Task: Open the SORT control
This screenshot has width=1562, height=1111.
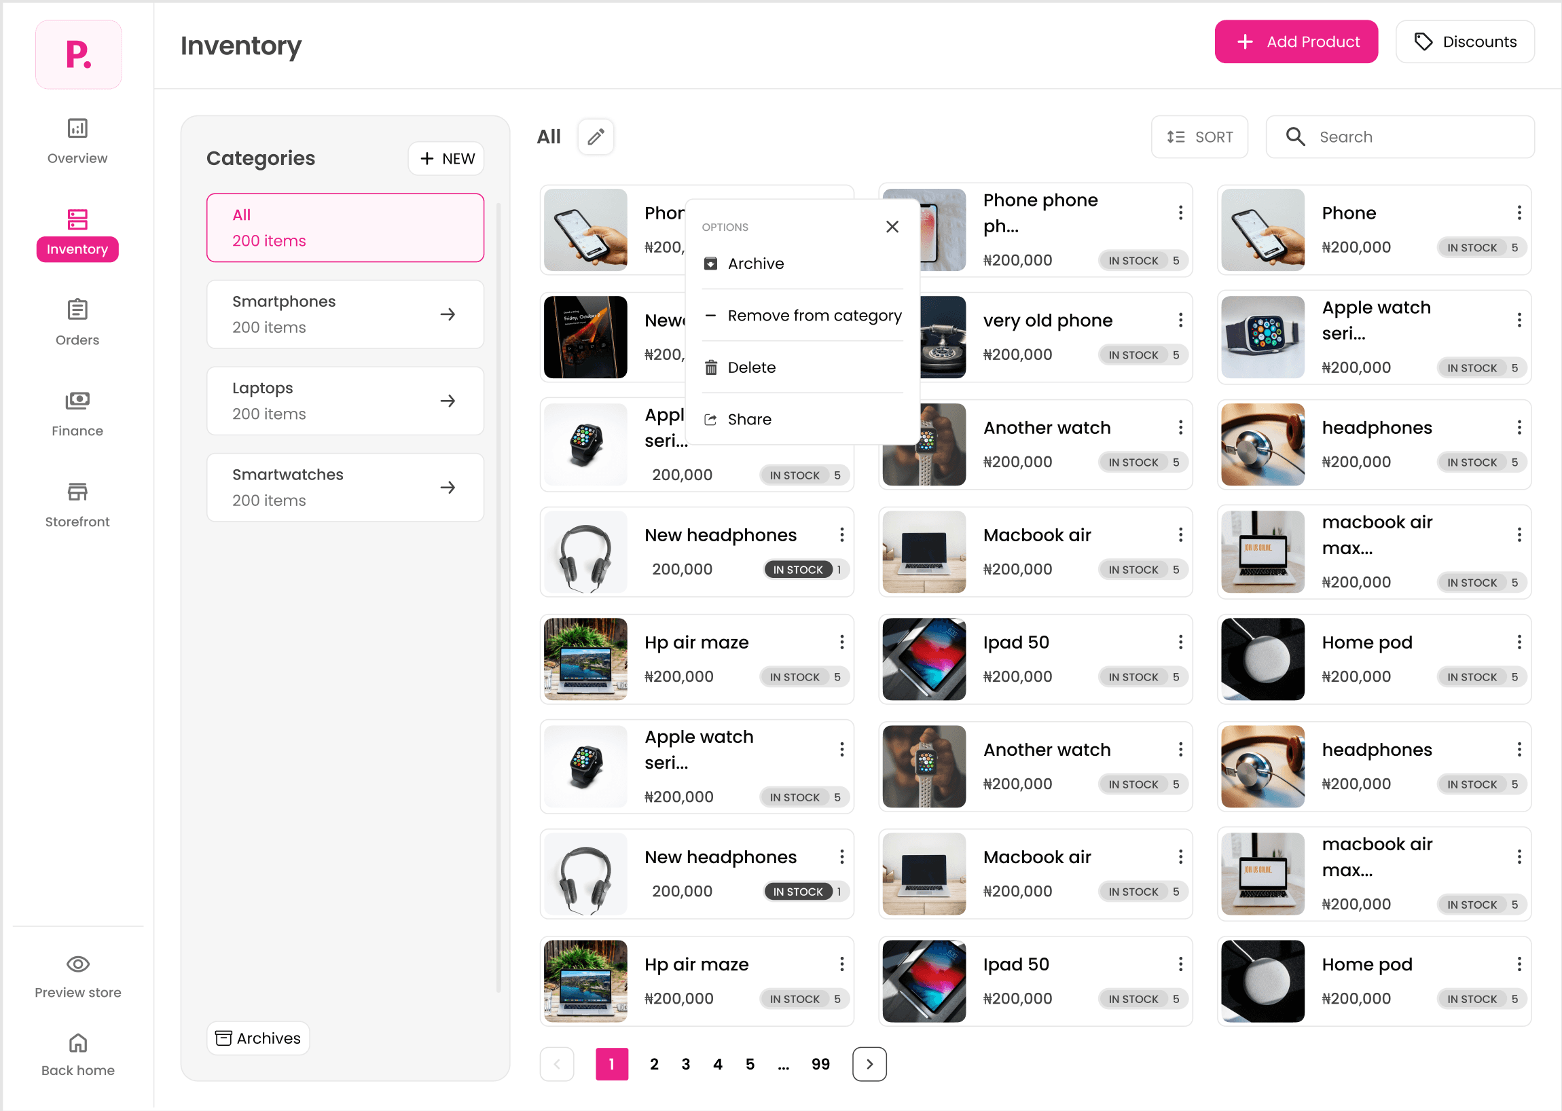Action: pyautogui.click(x=1200, y=136)
